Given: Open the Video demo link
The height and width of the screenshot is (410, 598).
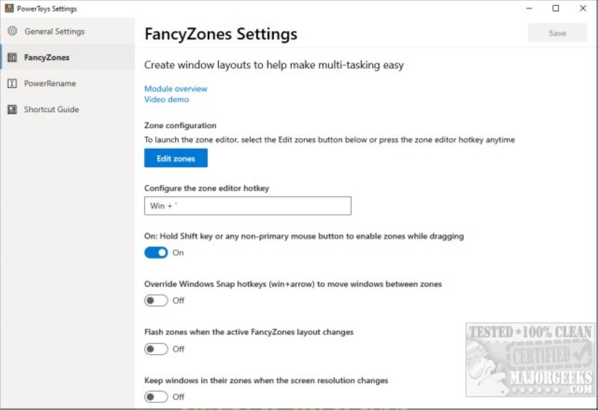Looking at the screenshot, I should coord(167,99).
